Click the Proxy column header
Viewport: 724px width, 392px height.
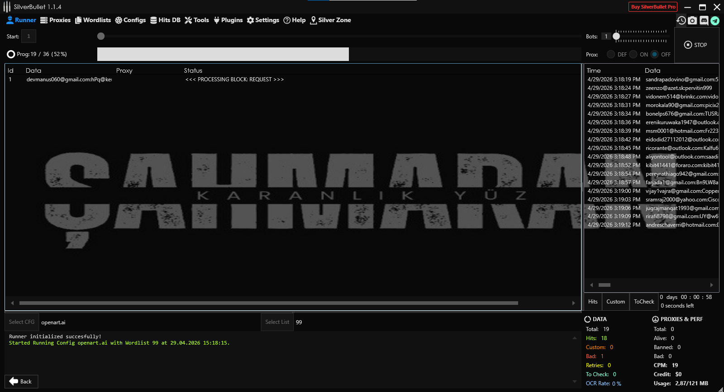point(124,70)
